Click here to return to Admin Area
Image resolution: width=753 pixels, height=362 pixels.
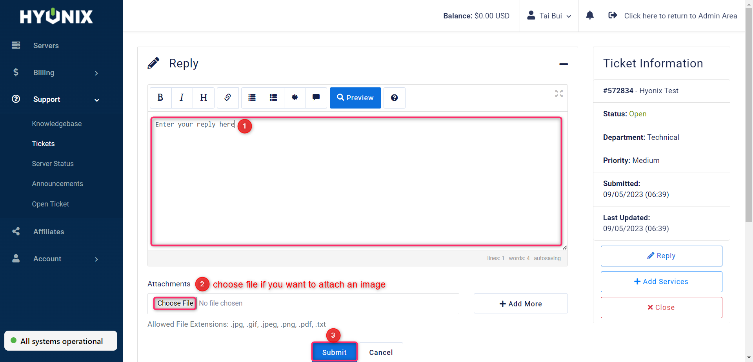681,16
